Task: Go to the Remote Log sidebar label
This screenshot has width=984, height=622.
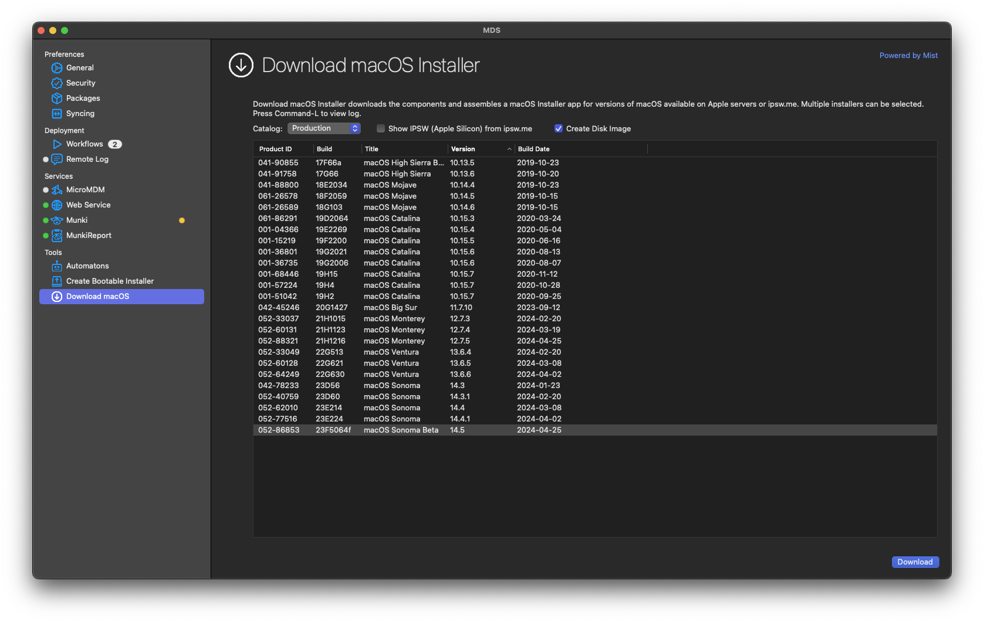Action: 87,159
